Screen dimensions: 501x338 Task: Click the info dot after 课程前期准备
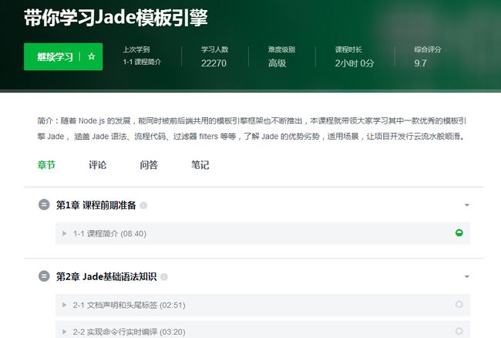pyautogui.click(x=143, y=205)
